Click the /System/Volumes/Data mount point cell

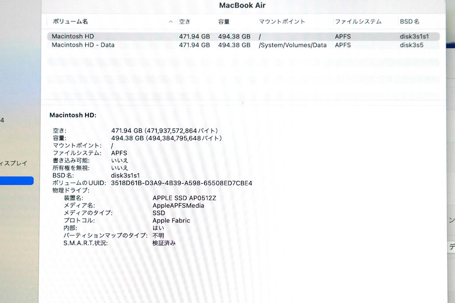(x=292, y=45)
